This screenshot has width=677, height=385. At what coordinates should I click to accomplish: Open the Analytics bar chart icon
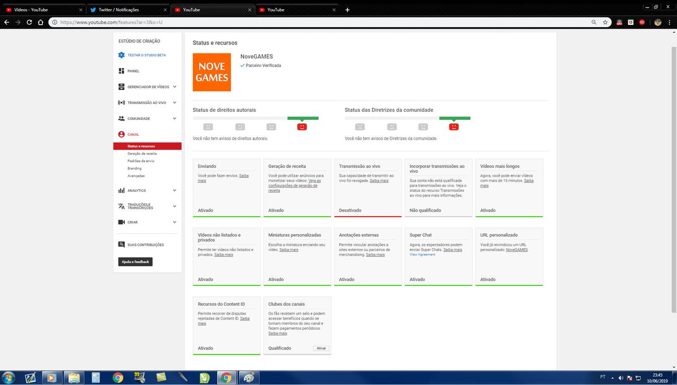pyautogui.click(x=121, y=191)
